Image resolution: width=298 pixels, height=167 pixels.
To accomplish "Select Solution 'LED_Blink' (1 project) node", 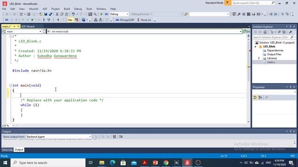I will 277,43.
